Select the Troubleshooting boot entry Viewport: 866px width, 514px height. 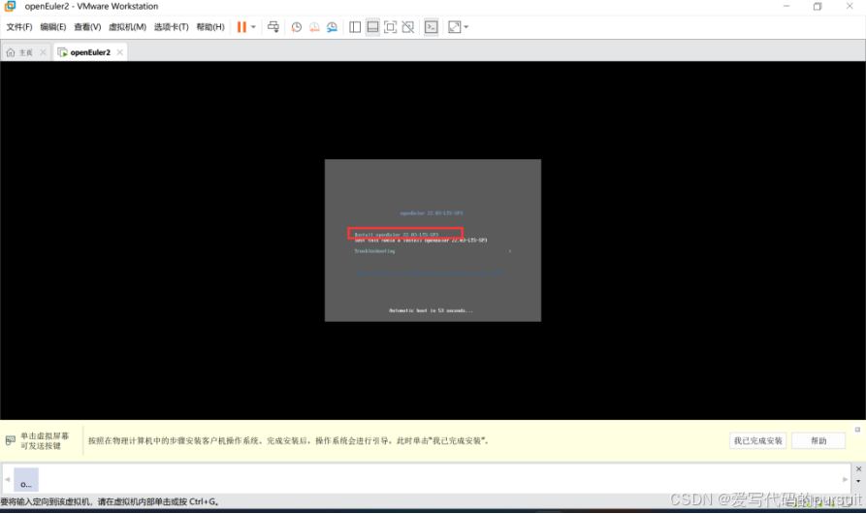coord(374,251)
